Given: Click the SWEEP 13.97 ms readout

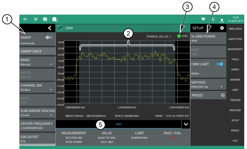Looking at the screenshot, I should tap(165, 116).
